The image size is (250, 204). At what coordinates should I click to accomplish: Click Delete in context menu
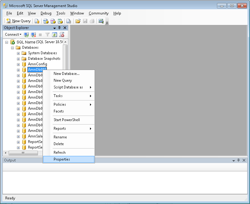tap(69, 144)
